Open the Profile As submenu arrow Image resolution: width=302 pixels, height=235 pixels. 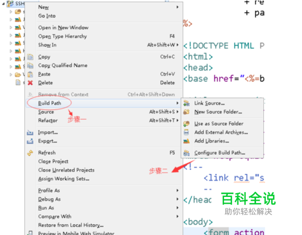click(x=178, y=190)
